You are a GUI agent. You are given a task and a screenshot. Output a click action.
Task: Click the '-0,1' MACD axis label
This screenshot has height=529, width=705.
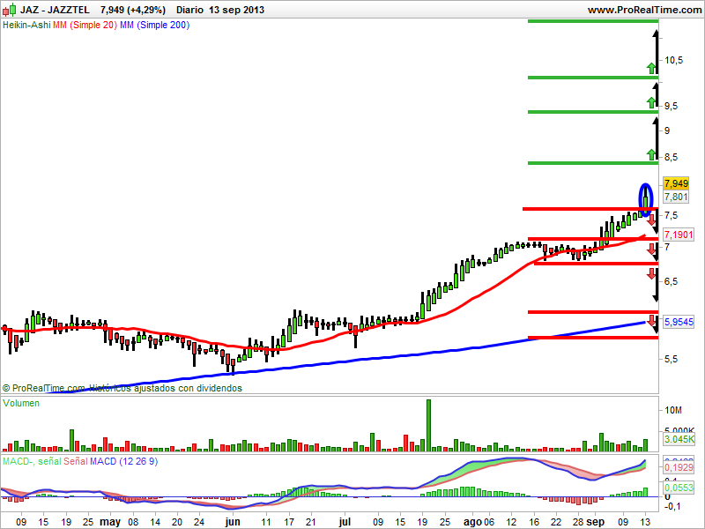point(672,506)
